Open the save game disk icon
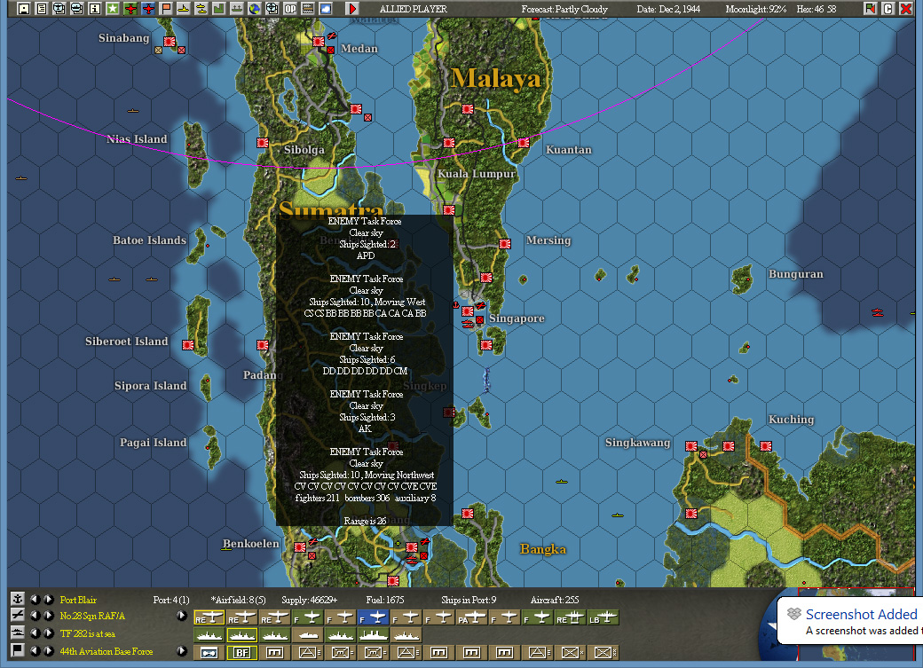923x668 pixels. point(24,8)
